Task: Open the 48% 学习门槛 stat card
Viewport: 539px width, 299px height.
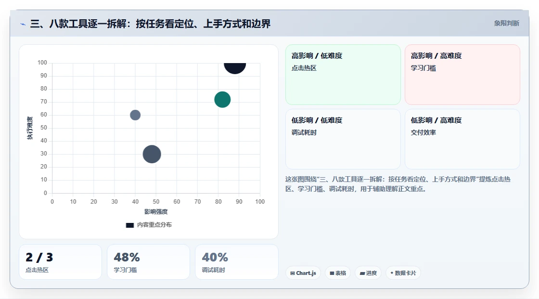Action: click(149, 262)
